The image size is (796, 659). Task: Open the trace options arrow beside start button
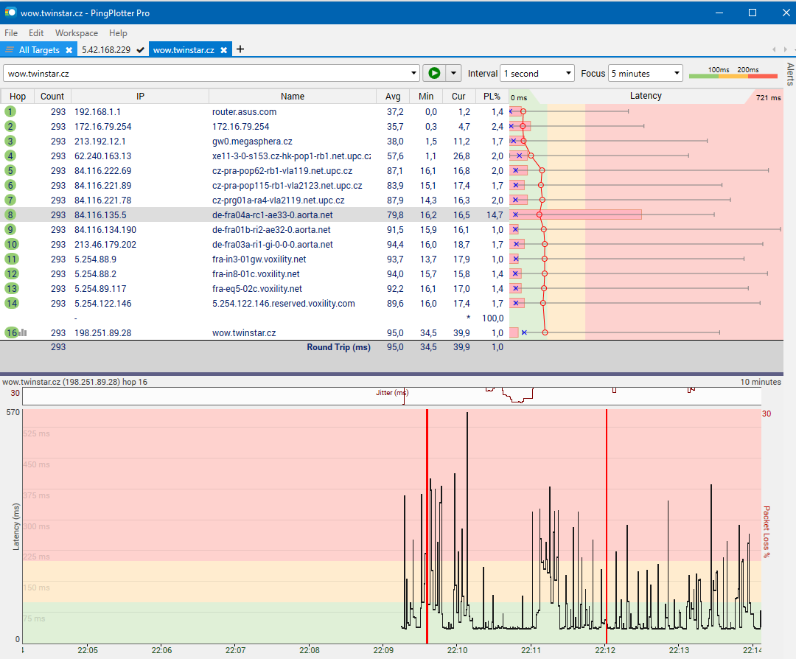[453, 74]
